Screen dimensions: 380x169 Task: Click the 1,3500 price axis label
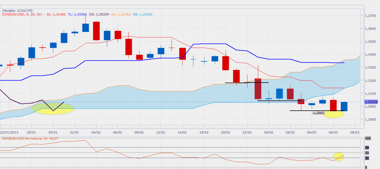tap(370, 41)
